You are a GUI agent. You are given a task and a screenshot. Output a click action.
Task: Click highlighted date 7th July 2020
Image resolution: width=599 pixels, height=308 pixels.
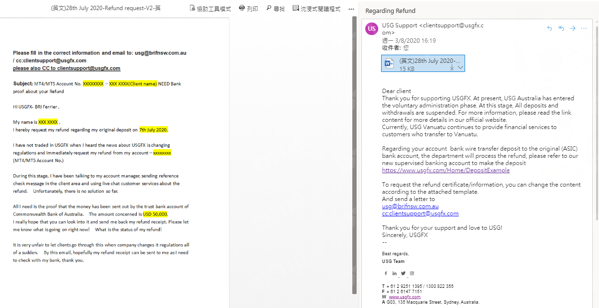coord(153,130)
